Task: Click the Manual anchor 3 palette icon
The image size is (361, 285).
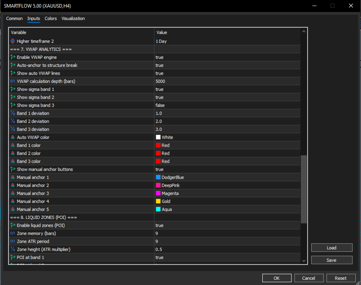Action: point(13,193)
